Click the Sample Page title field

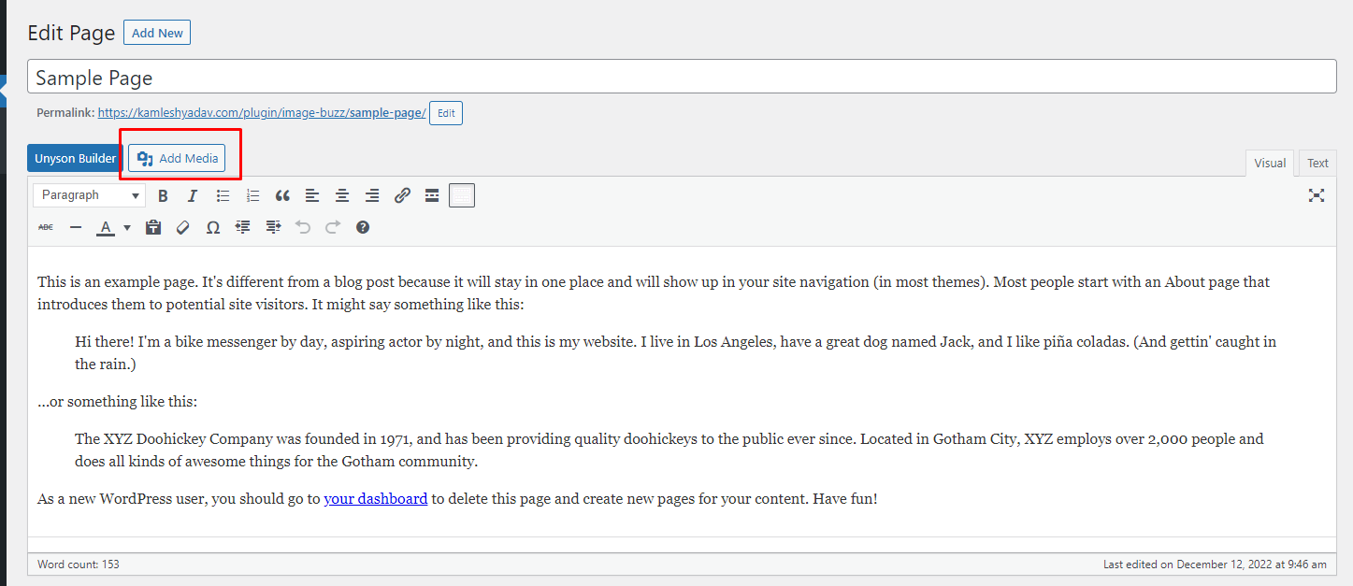pos(682,78)
